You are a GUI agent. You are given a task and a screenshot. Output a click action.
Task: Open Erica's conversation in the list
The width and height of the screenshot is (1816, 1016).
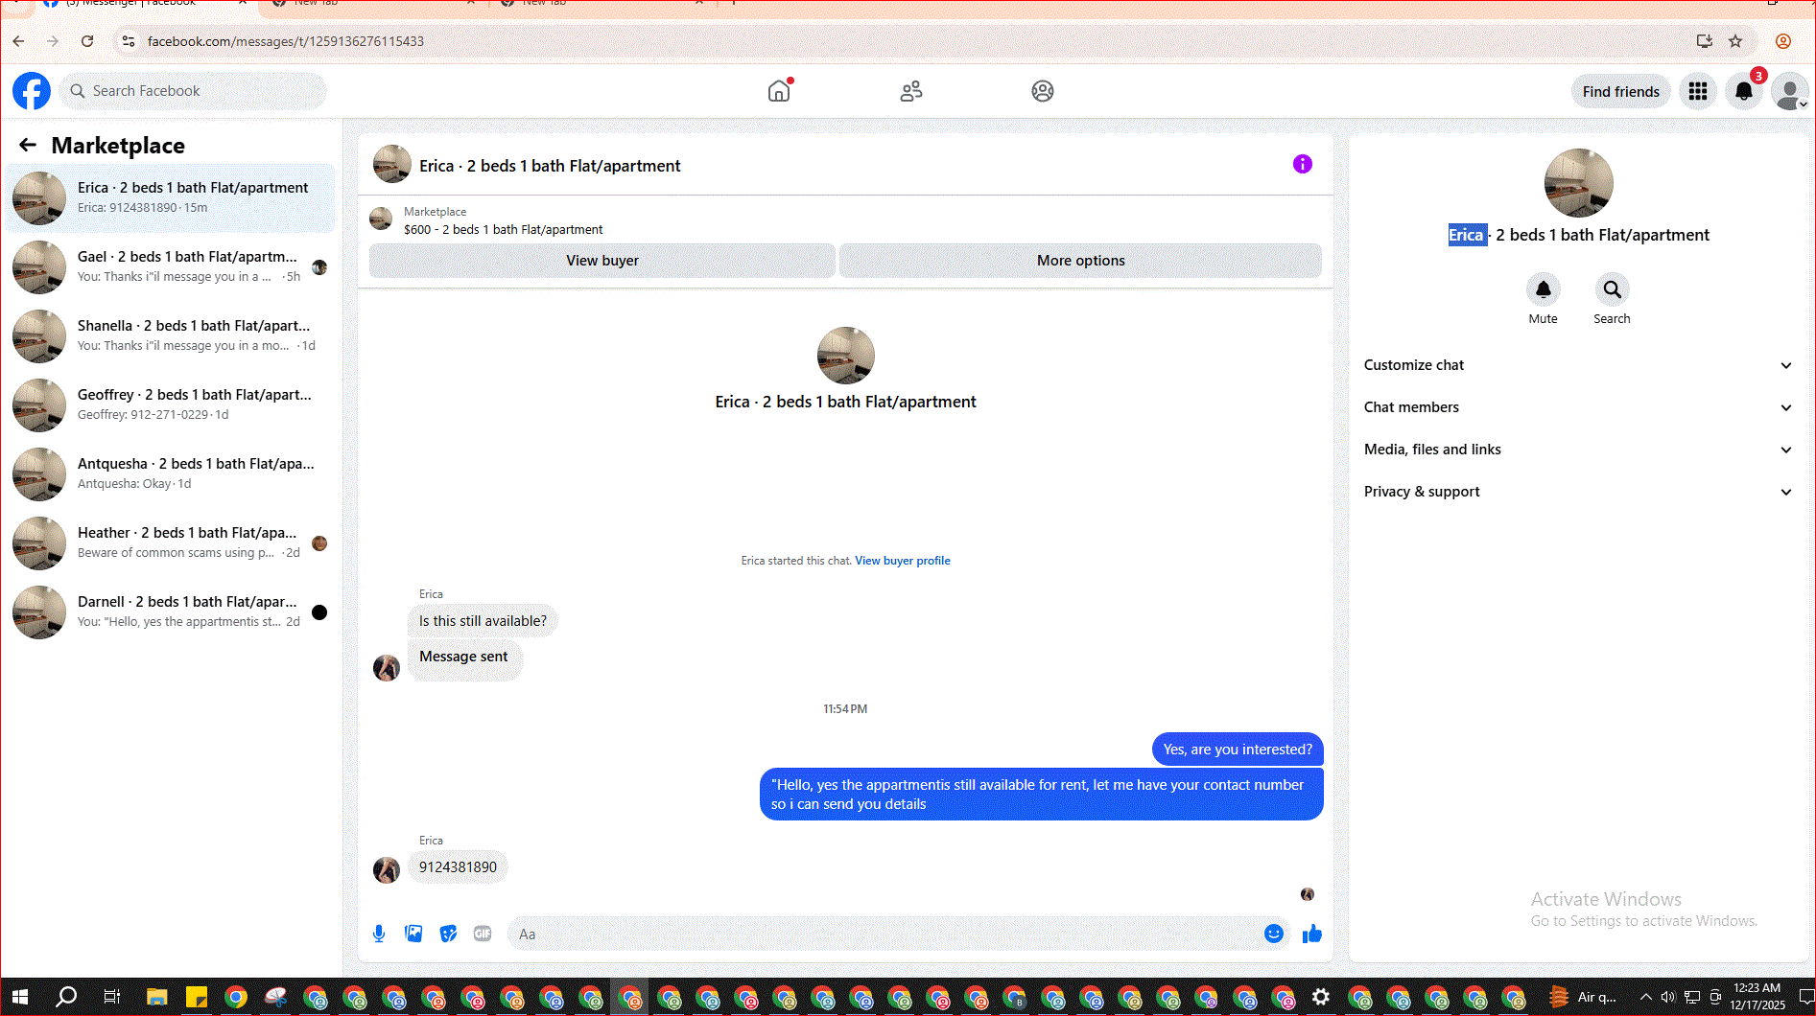click(171, 198)
